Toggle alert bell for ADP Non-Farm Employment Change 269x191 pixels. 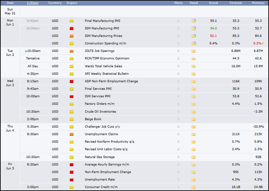pyautogui.click(x=178, y=81)
